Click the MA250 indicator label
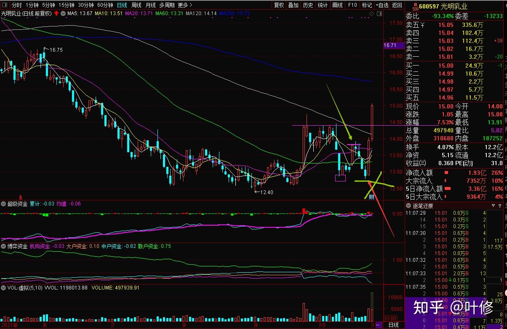Screen dimensions: 507x329 tap(235, 13)
